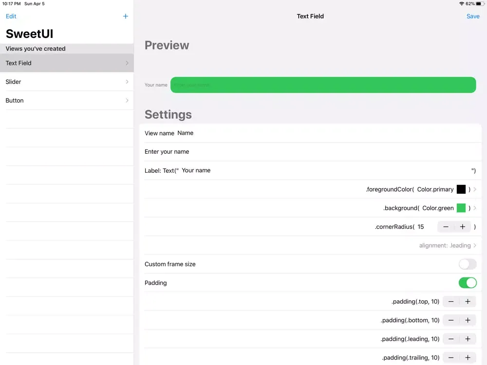Tap the plus icon to add a view

tap(126, 16)
